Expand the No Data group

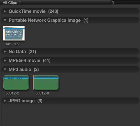click(5, 52)
